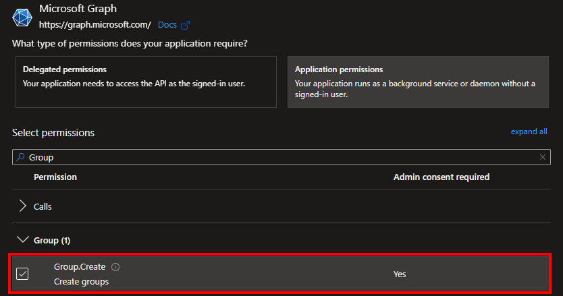The image size is (563, 296).
Task: Click the Group.Create permission name
Action: pyautogui.click(x=80, y=268)
